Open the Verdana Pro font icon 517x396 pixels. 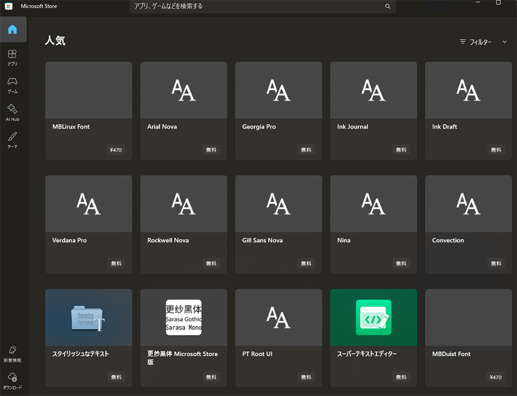coord(89,204)
